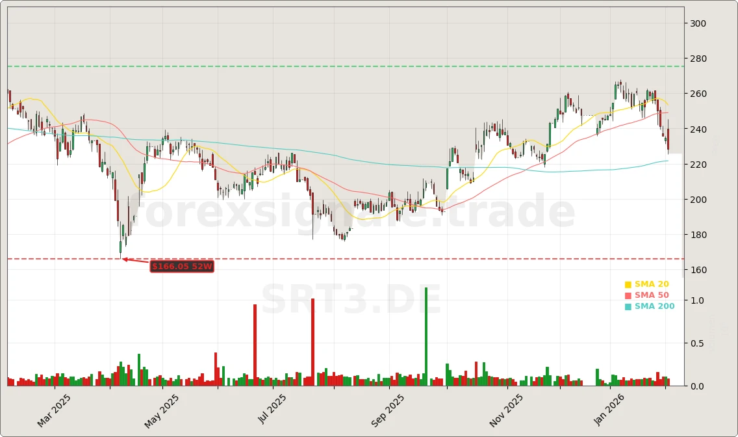Click the May 2025 x-axis label
The width and height of the screenshot is (738, 437).
click(x=162, y=410)
